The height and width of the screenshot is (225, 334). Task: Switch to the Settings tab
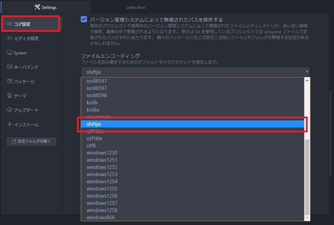coord(45,7)
